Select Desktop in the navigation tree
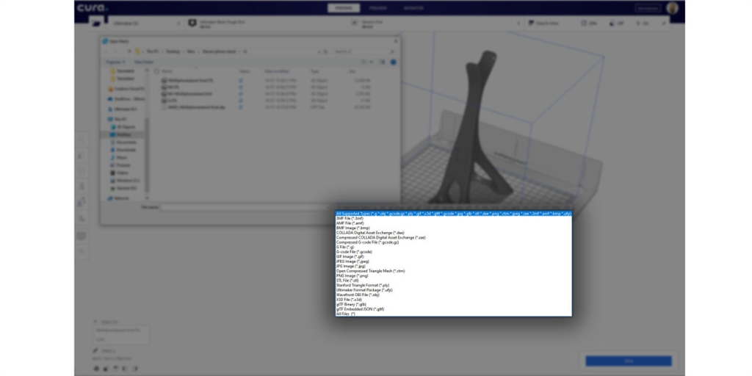 coord(123,135)
